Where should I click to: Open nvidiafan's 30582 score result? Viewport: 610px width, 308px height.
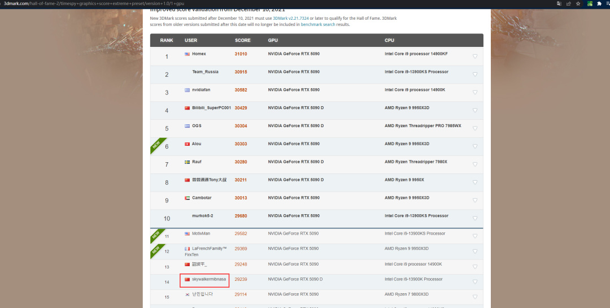click(241, 89)
